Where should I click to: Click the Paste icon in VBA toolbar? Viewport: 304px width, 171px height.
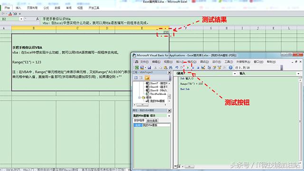point(165,67)
